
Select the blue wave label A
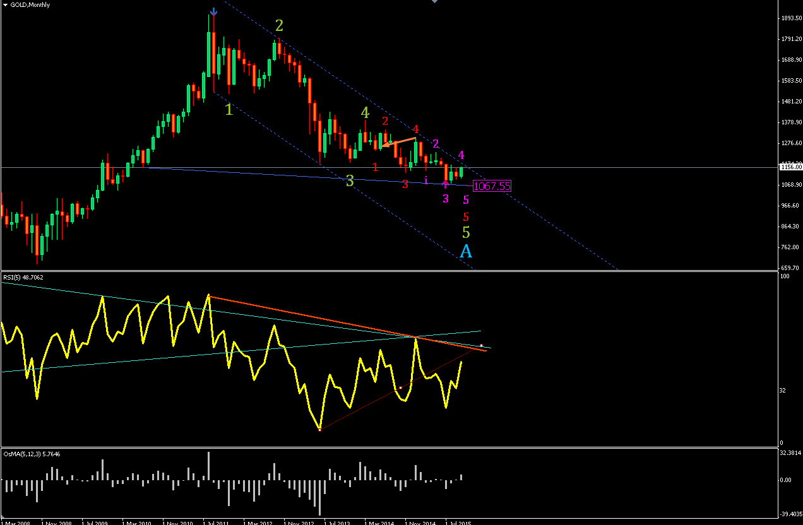click(466, 252)
